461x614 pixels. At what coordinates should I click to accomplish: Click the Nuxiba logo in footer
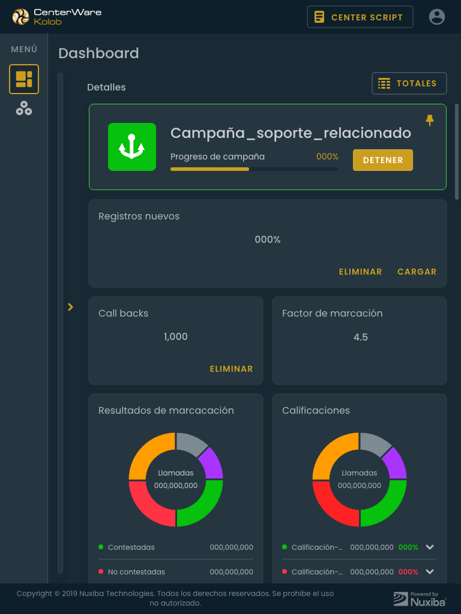[x=420, y=599]
